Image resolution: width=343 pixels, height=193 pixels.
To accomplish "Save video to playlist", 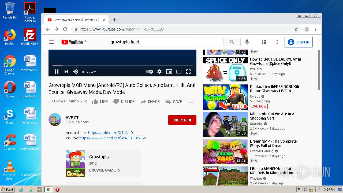I will click(174, 102).
